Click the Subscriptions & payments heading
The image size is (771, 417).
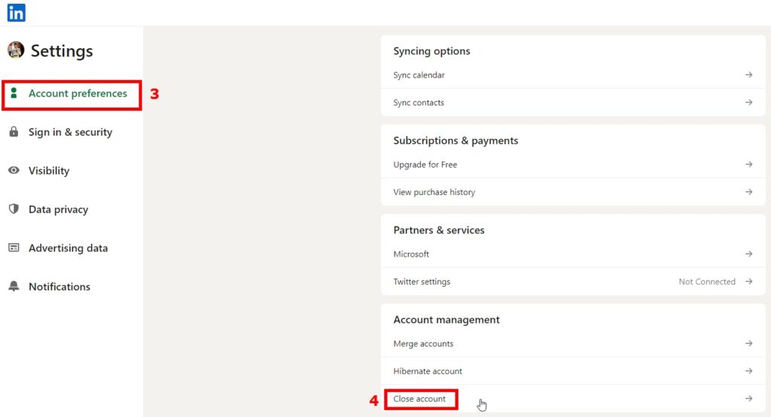tap(456, 141)
